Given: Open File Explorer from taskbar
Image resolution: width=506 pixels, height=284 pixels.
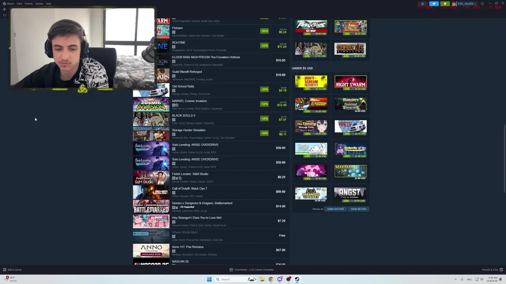Looking at the screenshot, I should tap(262, 279).
